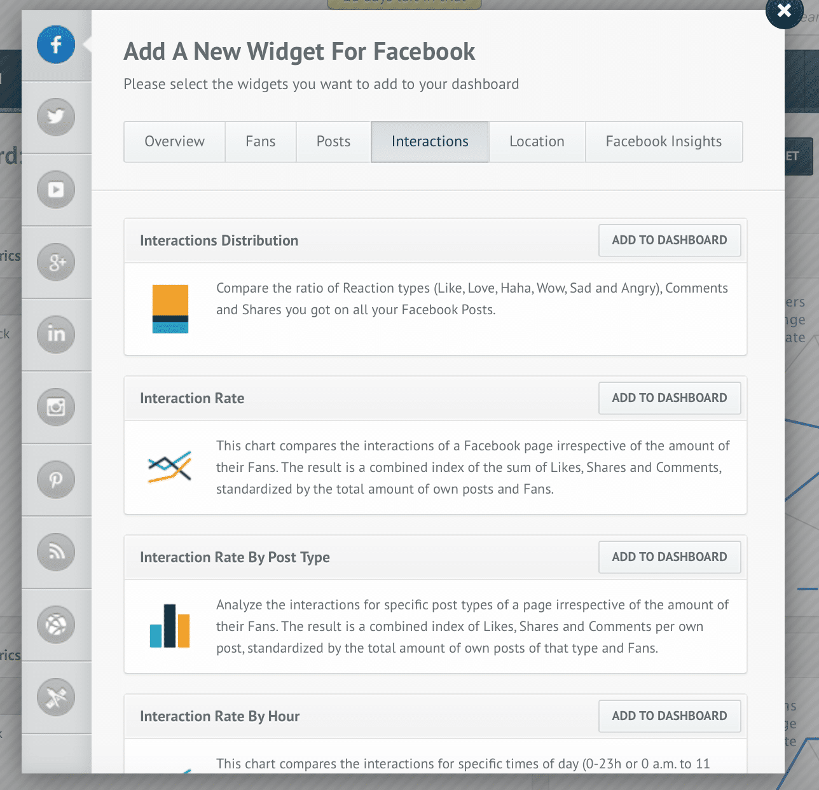Open the Facebook Insights tab
This screenshot has width=819, height=790.
[664, 142]
